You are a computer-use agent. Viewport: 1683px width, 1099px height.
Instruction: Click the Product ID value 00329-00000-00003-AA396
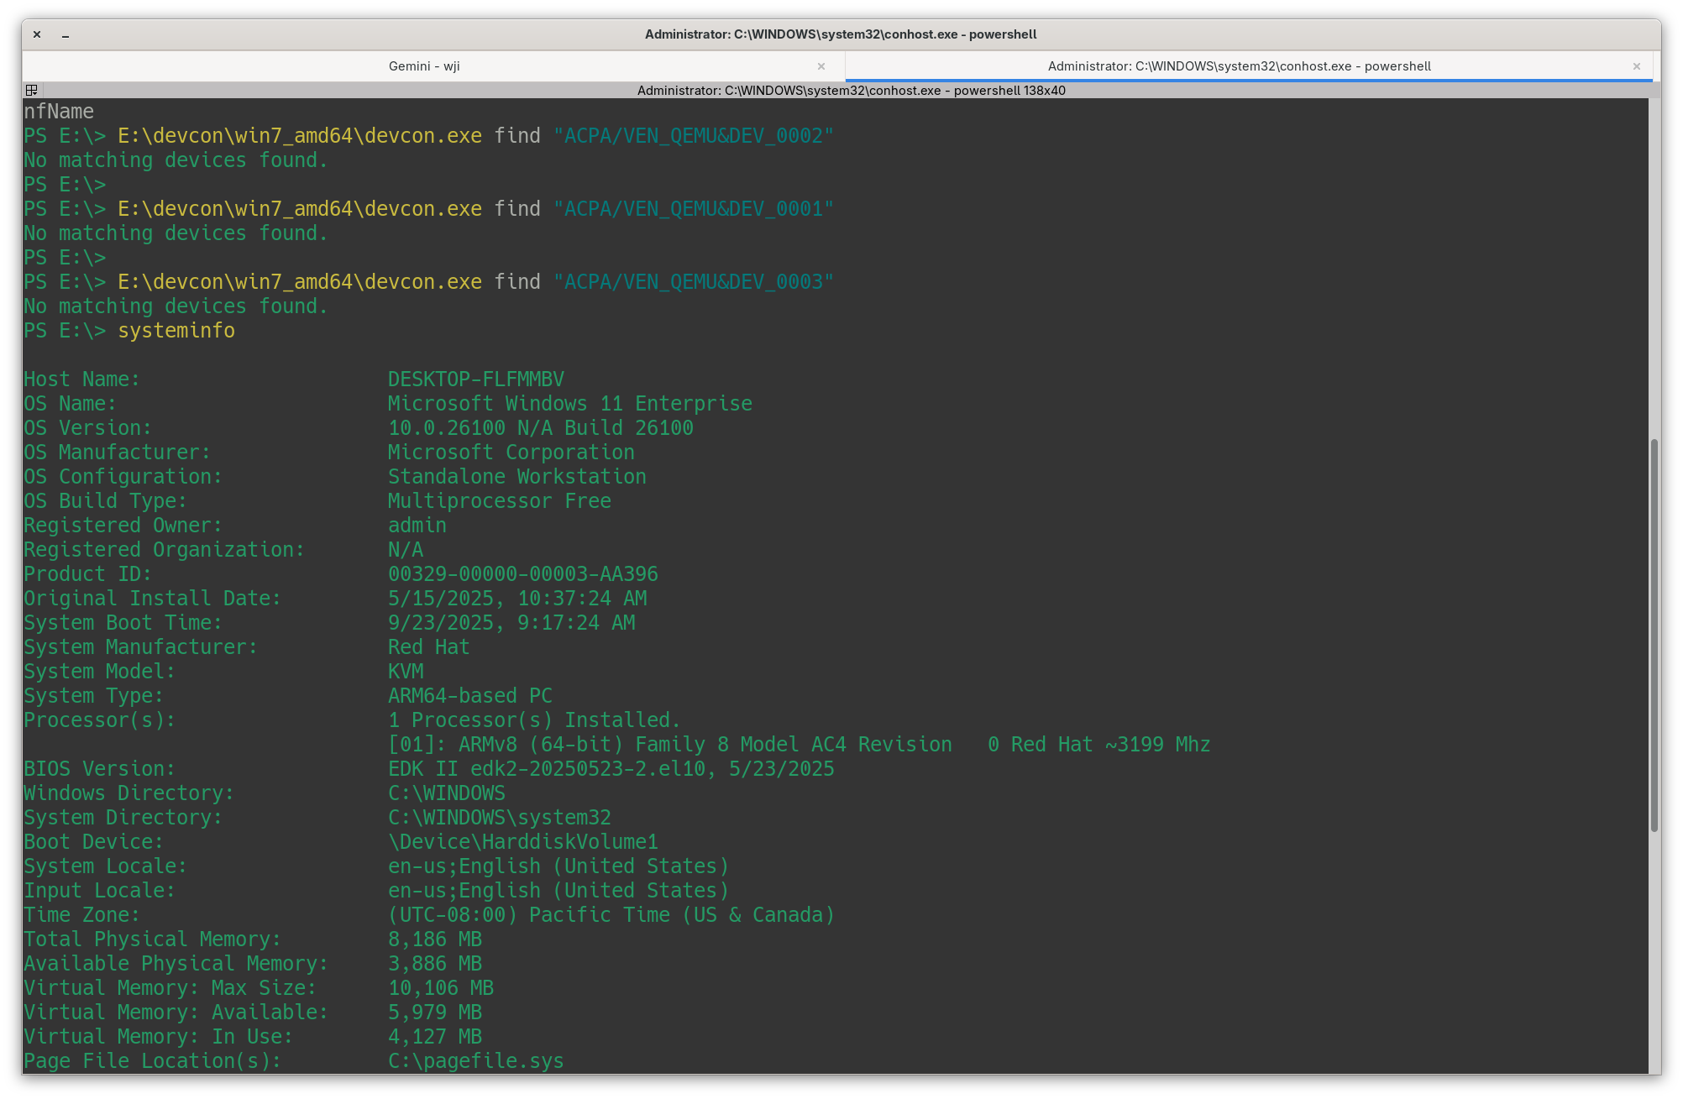coord(522,574)
